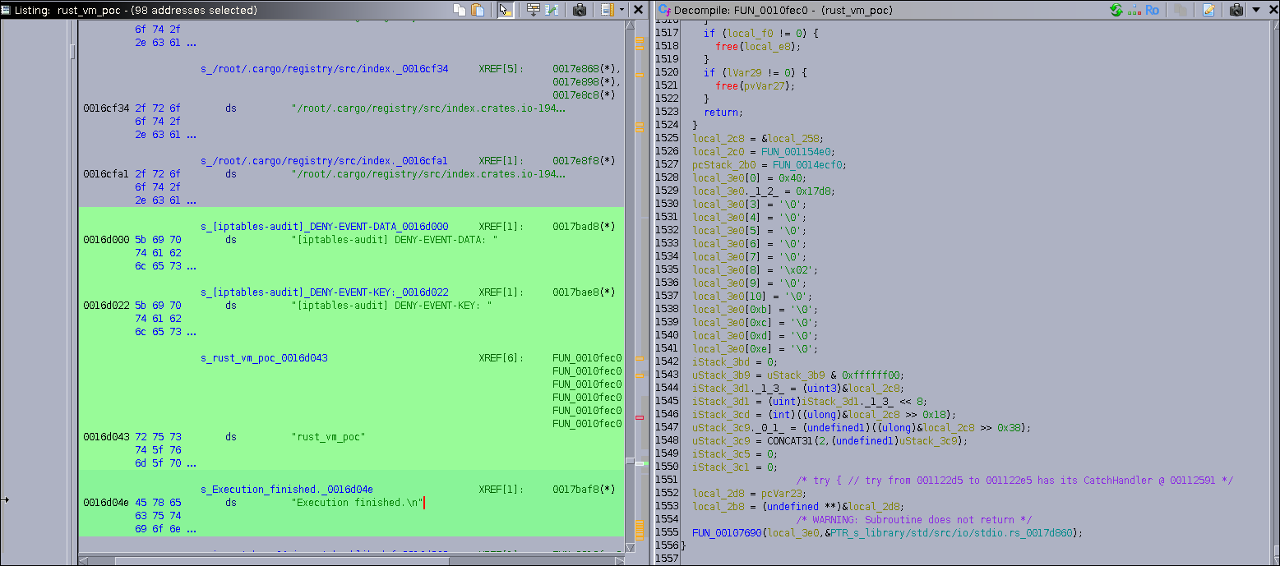
Task: Re-decompile with the green refresh icon
Action: pos(1116,10)
